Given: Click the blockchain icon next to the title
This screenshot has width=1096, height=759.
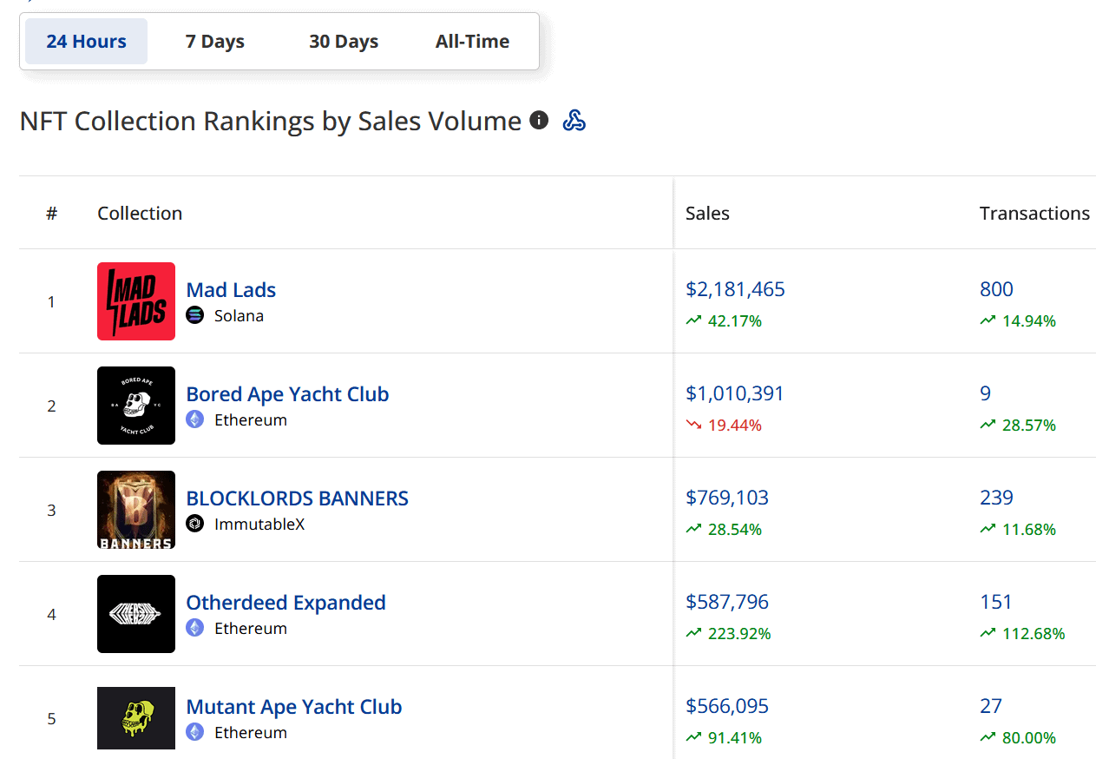Looking at the screenshot, I should 574,121.
